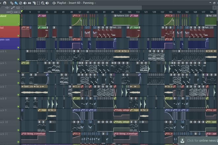
Task: Select the Delete tool
Action: coord(20,3)
